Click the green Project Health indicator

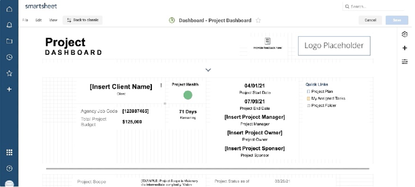pyautogui.click(x=188, y=95)
